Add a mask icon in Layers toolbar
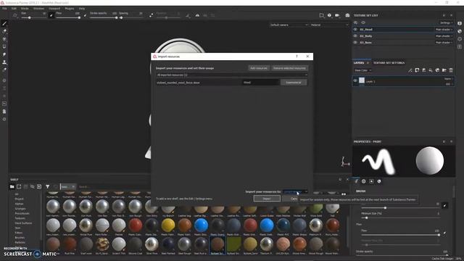Image resolution: width=464 pixels, height=261 pixels. tap(417, 70)
